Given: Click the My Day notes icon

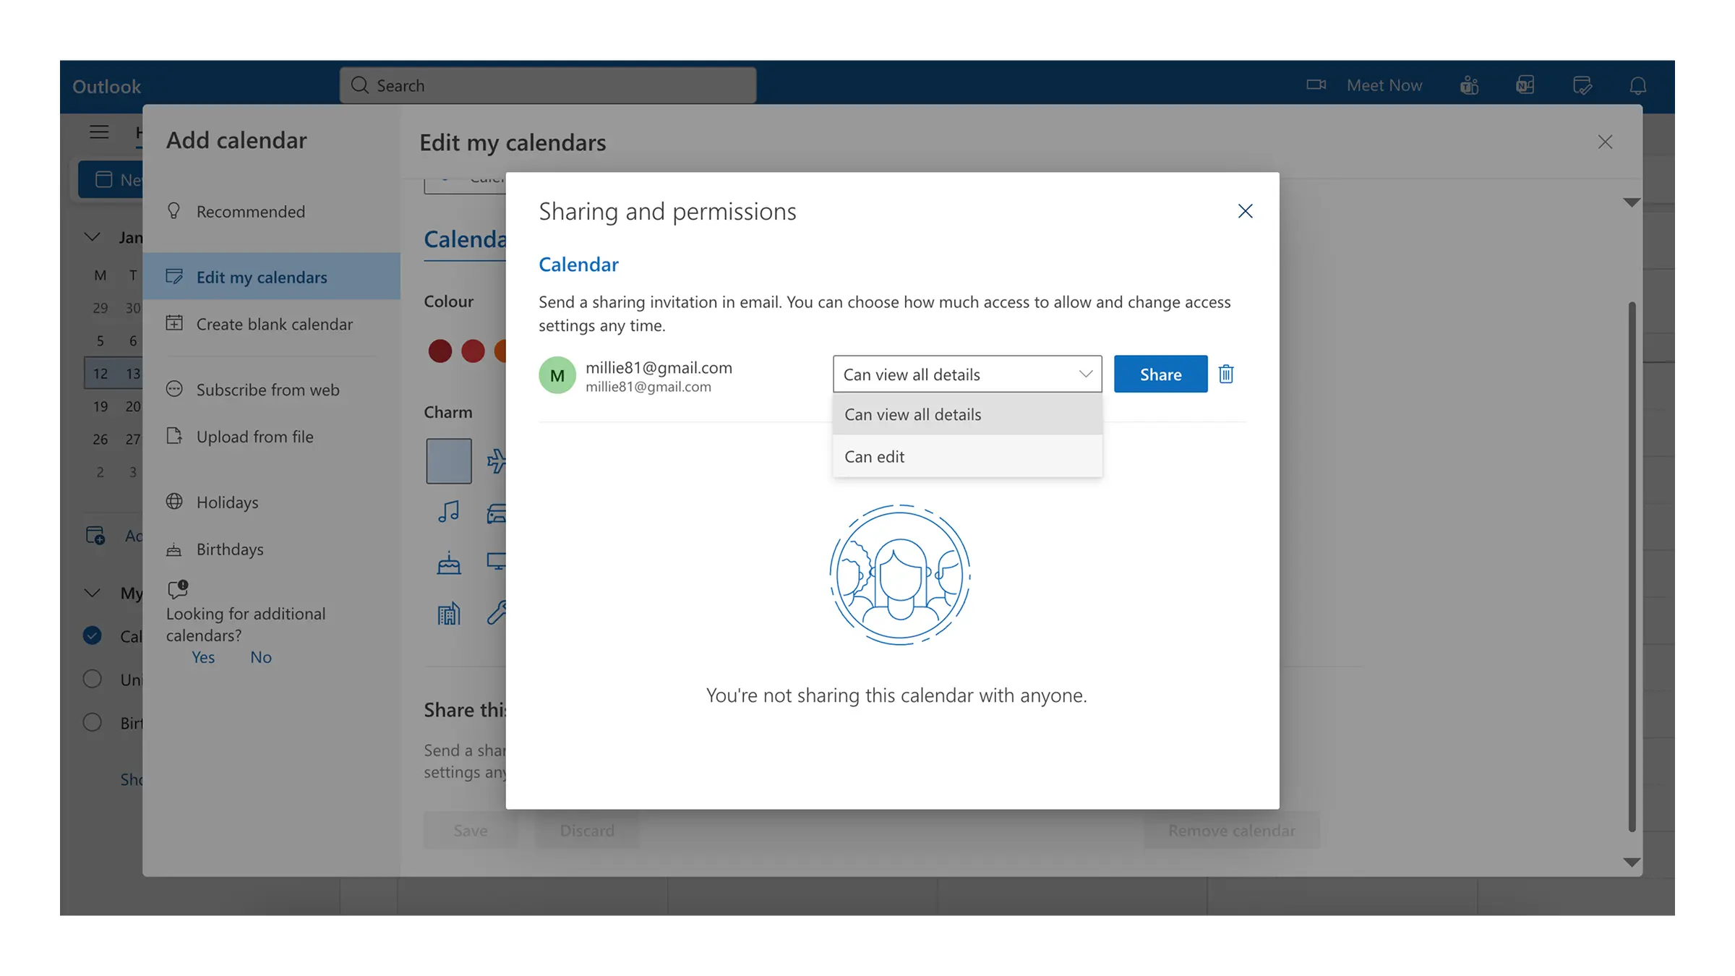Looking at the screenshot, I should click(1582, 85).
